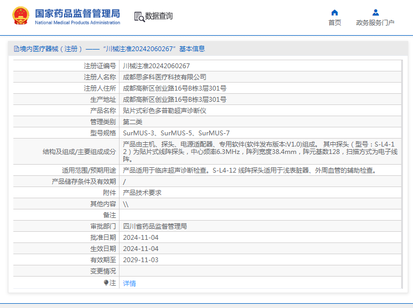Go to 首页 text link

[x=335, y=23]
